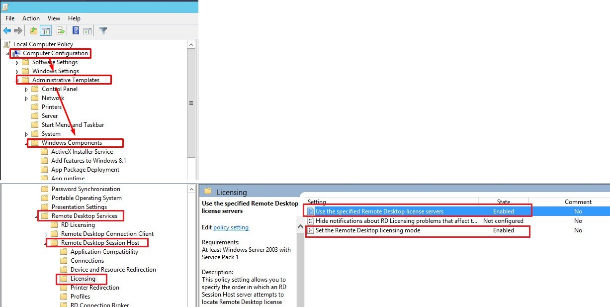Click the policy icon for Set licensing mode
The width and height of the screenshot is (610, 307).
click(x=311, y=230)
